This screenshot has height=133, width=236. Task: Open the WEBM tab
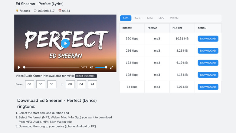pos(174,18)
